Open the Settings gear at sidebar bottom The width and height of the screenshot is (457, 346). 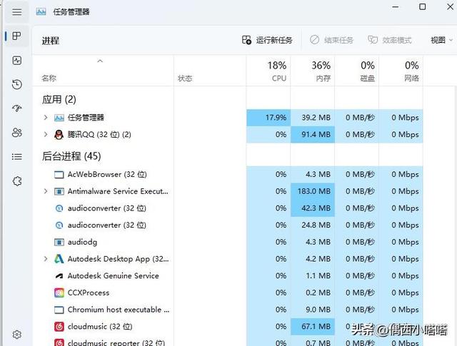pos(17,335)
